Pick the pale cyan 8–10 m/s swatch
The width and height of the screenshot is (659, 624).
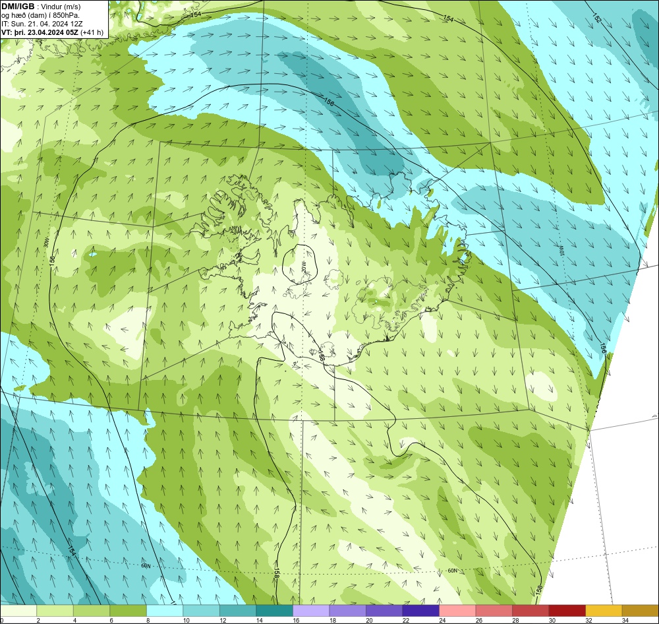(x=165, y=611)
